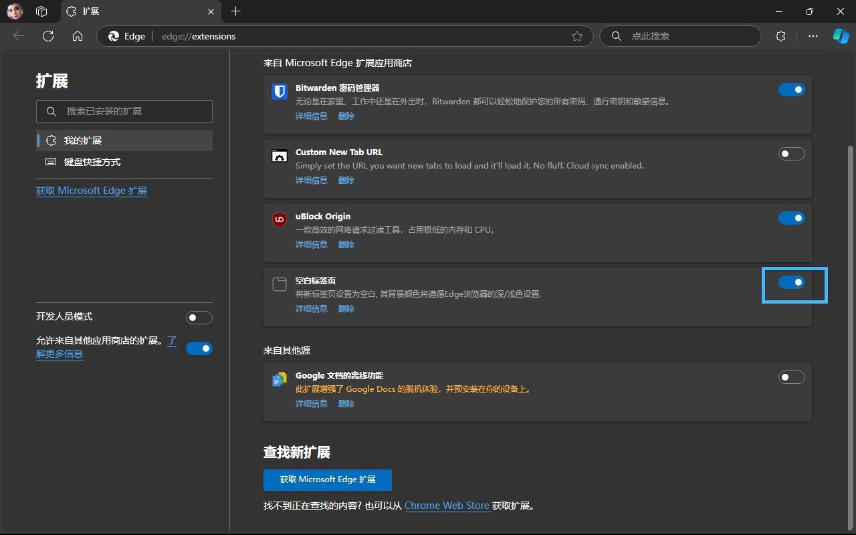Click the Custom New Tab URL icon
856x535 pixels.
(280, 156)
